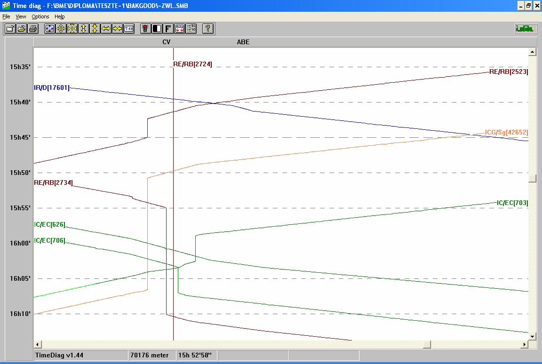Click the 16h00' time axis label
Screen dimensions: 542x364
pos(20,243)
